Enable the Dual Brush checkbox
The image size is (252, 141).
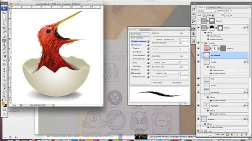(132, 52)
